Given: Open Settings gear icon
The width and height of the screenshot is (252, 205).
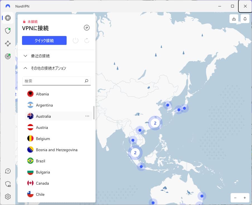Looking at the screenshot, I should click(8, 196).
